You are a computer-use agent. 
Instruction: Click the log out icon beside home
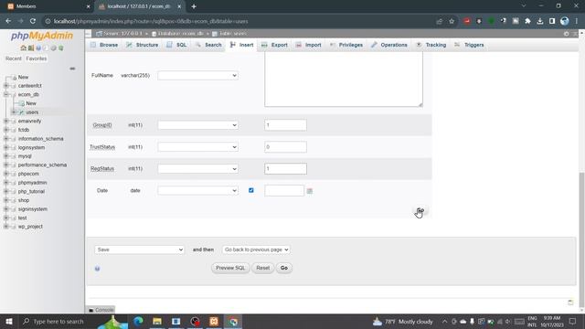[x=31, y=48]
